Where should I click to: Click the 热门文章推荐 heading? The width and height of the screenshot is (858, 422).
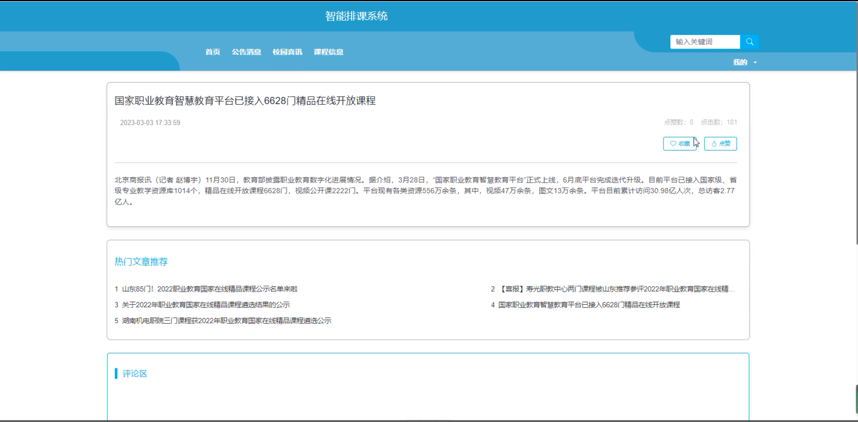(141, 261)
